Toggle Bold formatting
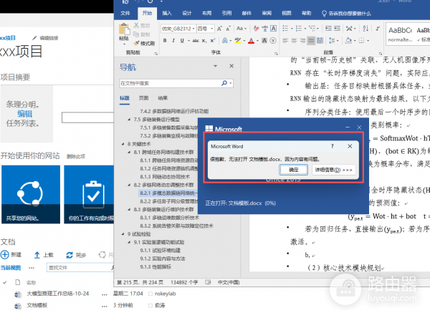This screenshot has height=318, width=430. pyautogui.click(x=165, y=41)
